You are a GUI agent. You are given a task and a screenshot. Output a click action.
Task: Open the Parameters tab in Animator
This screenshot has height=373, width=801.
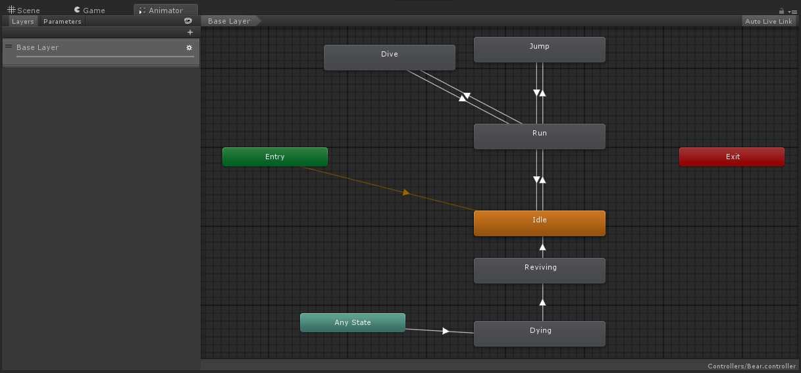[x=63, y=22]
